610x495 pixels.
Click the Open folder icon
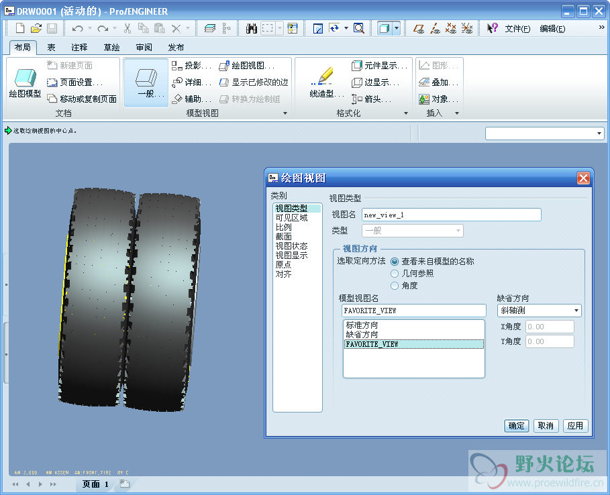point(36,28)
